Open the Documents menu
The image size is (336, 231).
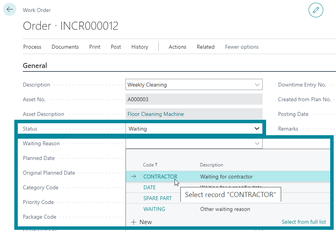(x=65, y=47)
